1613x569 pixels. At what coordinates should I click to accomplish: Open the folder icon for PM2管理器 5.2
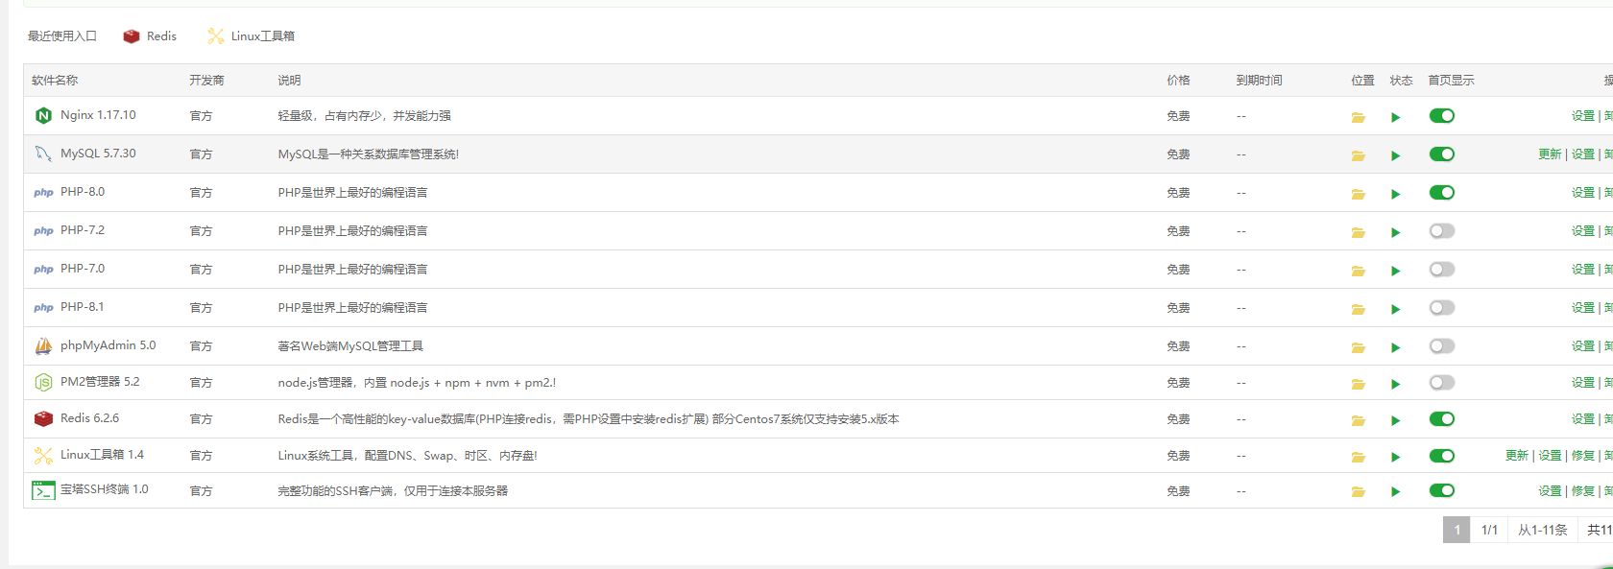pos(1358,384)
